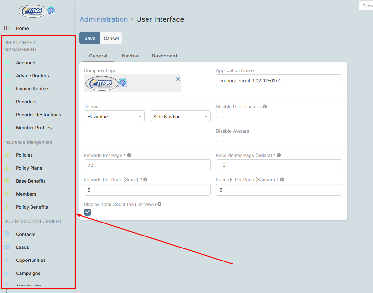Uncheck Display Total Count checkbox

click(87, 212)
